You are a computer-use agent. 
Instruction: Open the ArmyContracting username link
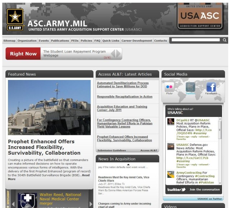pos(189,173)
